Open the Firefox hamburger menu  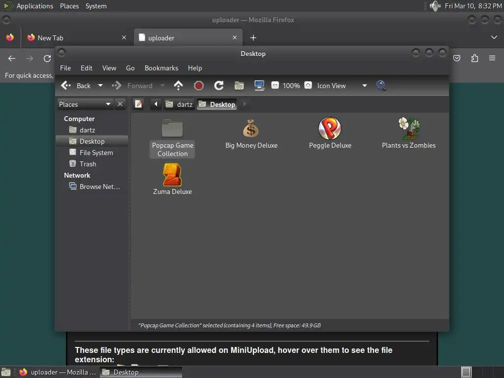[492, 58]
